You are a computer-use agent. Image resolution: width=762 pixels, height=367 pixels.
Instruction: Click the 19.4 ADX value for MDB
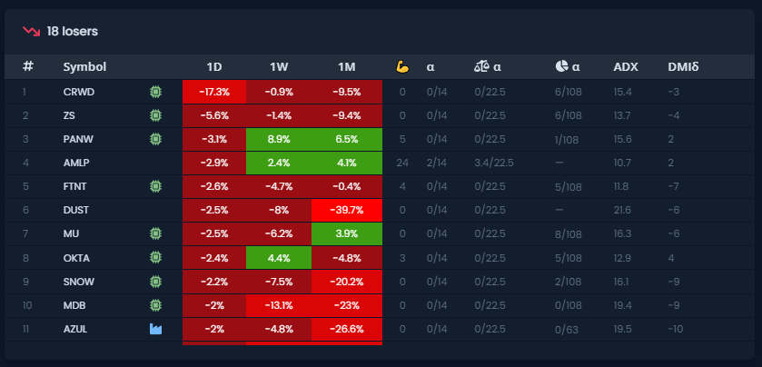(622, 306)
